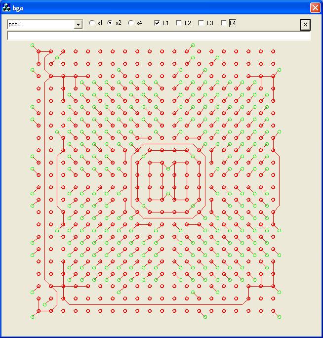Screen dimensions: 323x338
Task: Click the empty text field below the dropdown
Action: pyautogui.click(x=159, y=36)
